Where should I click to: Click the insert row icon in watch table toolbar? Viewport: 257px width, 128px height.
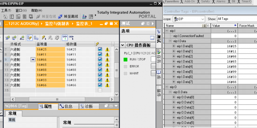pos(7,38)
